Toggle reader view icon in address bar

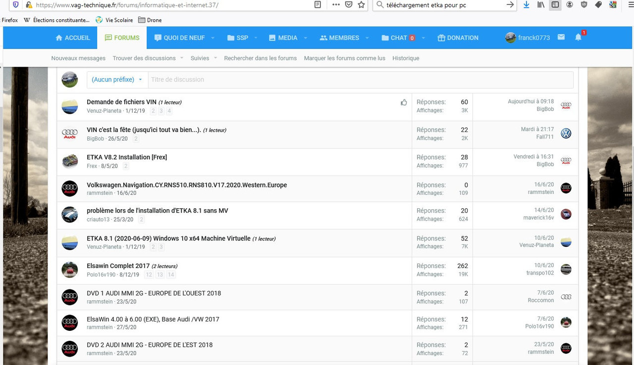[318, 4]
